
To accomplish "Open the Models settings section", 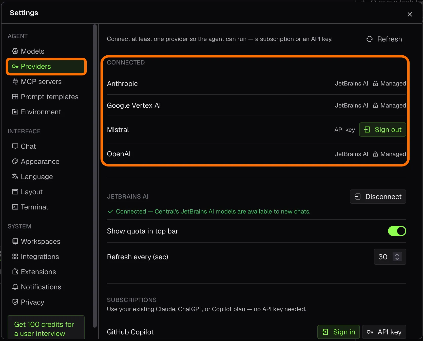I will (46, 51).
